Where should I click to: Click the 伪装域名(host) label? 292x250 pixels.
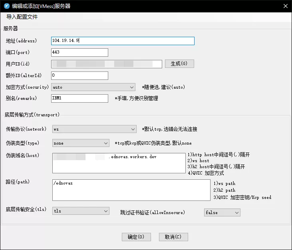click(22, 155)
